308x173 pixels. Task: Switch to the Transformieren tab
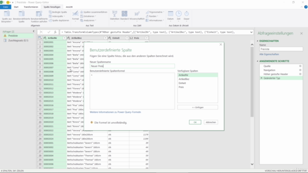point(31,7)
